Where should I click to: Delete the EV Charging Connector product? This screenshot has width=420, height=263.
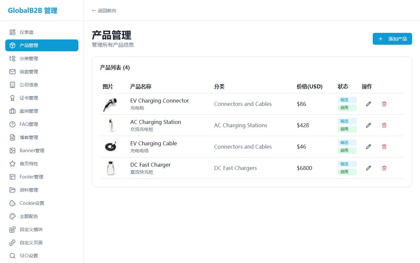pyautogui.click(x=384, y=104)
